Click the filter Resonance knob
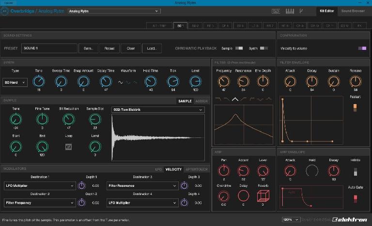 [243, 81]
